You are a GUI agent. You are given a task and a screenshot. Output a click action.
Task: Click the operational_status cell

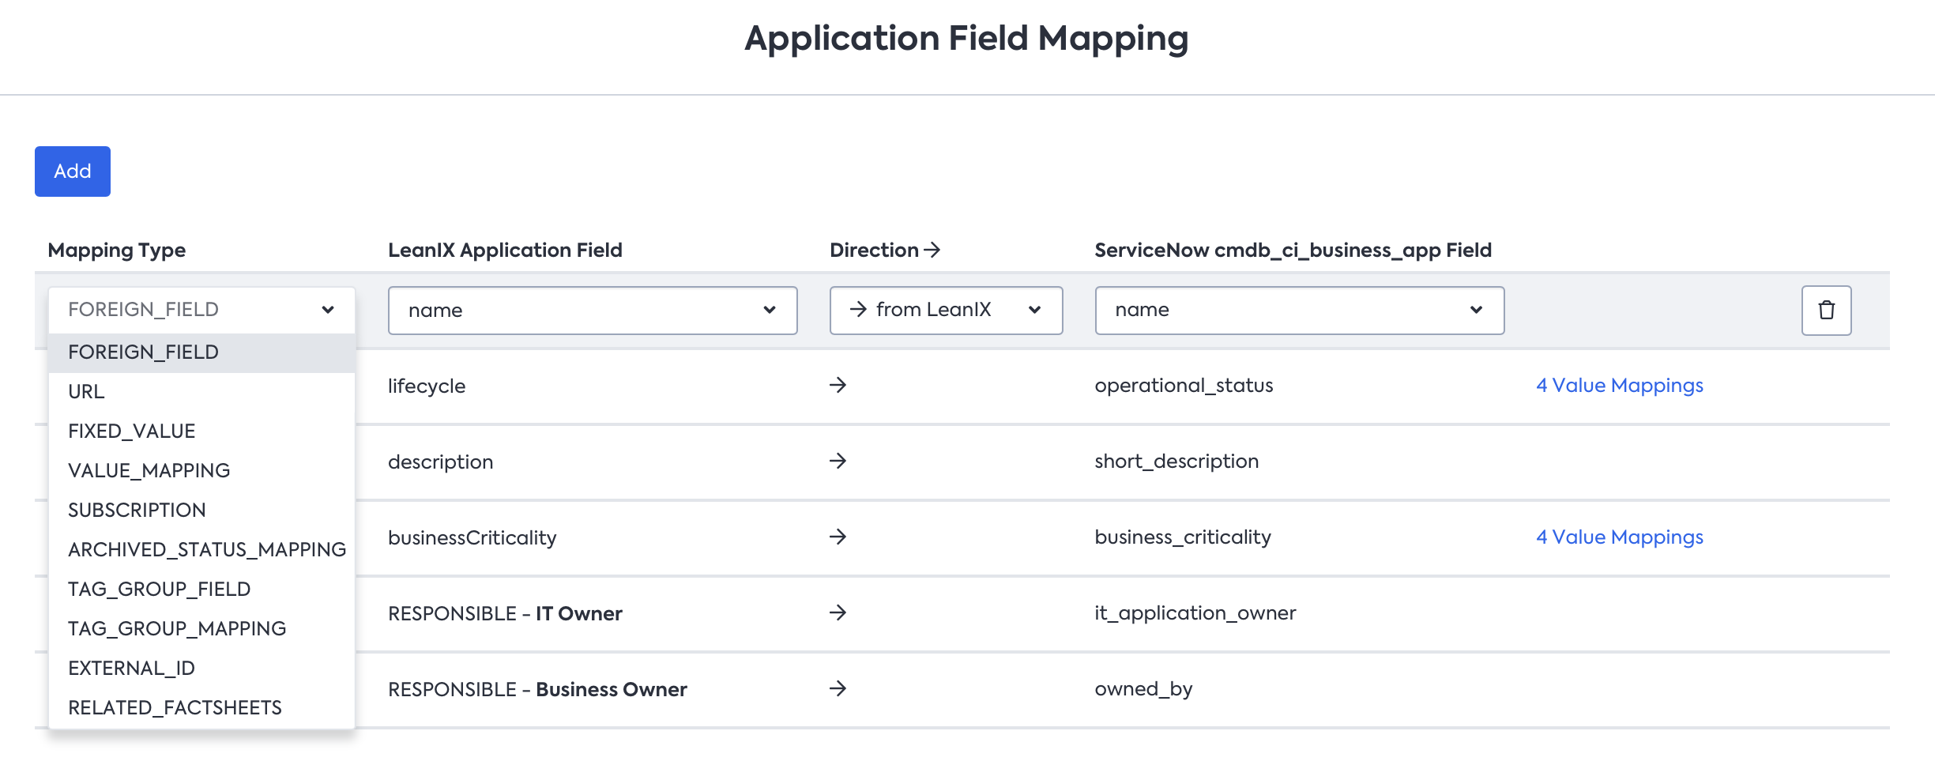coord(1184,386)
